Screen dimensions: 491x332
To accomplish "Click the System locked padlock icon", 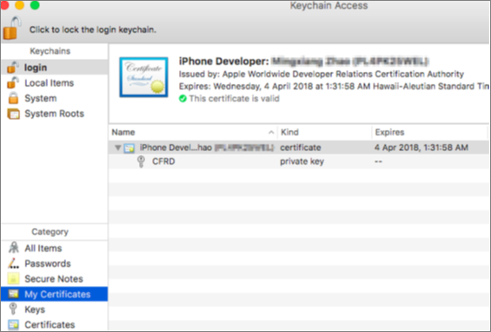I will (x=13, y=98).
